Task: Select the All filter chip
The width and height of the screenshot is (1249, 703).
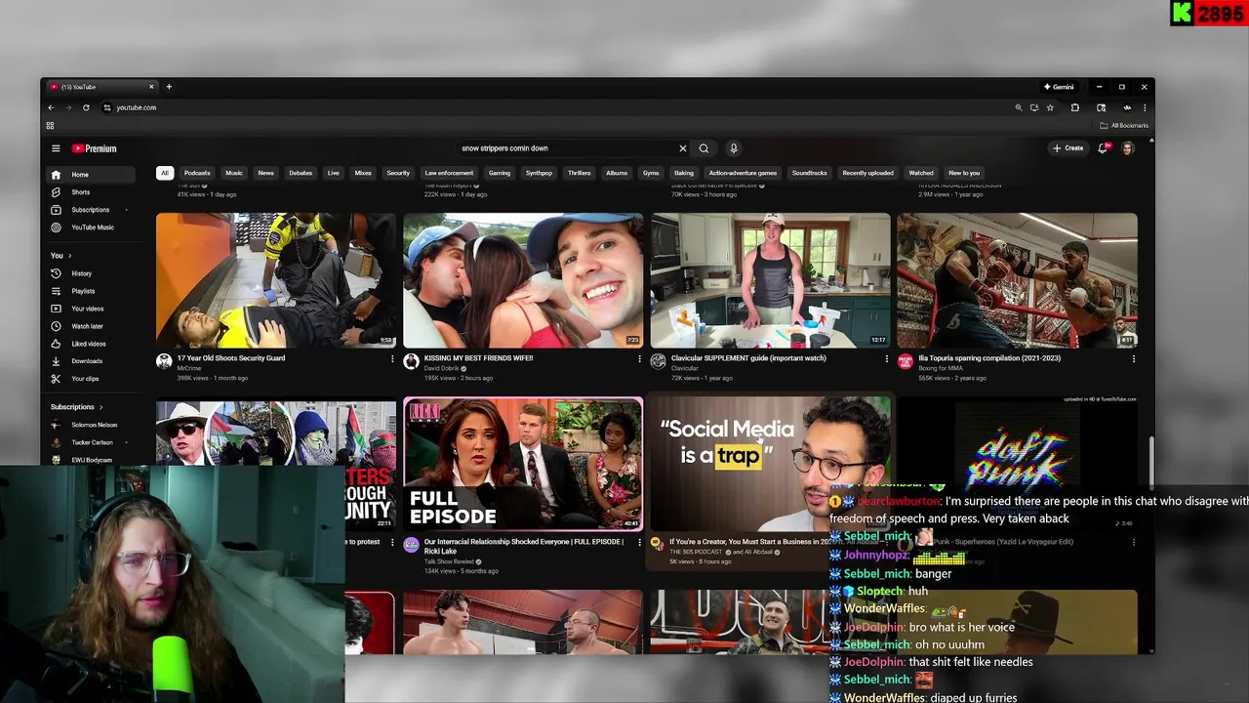Action: tap(164, 173)
